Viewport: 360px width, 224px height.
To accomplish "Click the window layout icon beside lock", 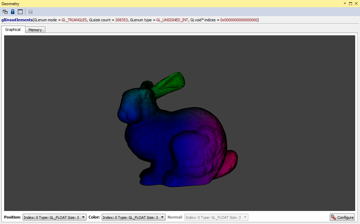I will pyautogui.click(x=20, y=12).
